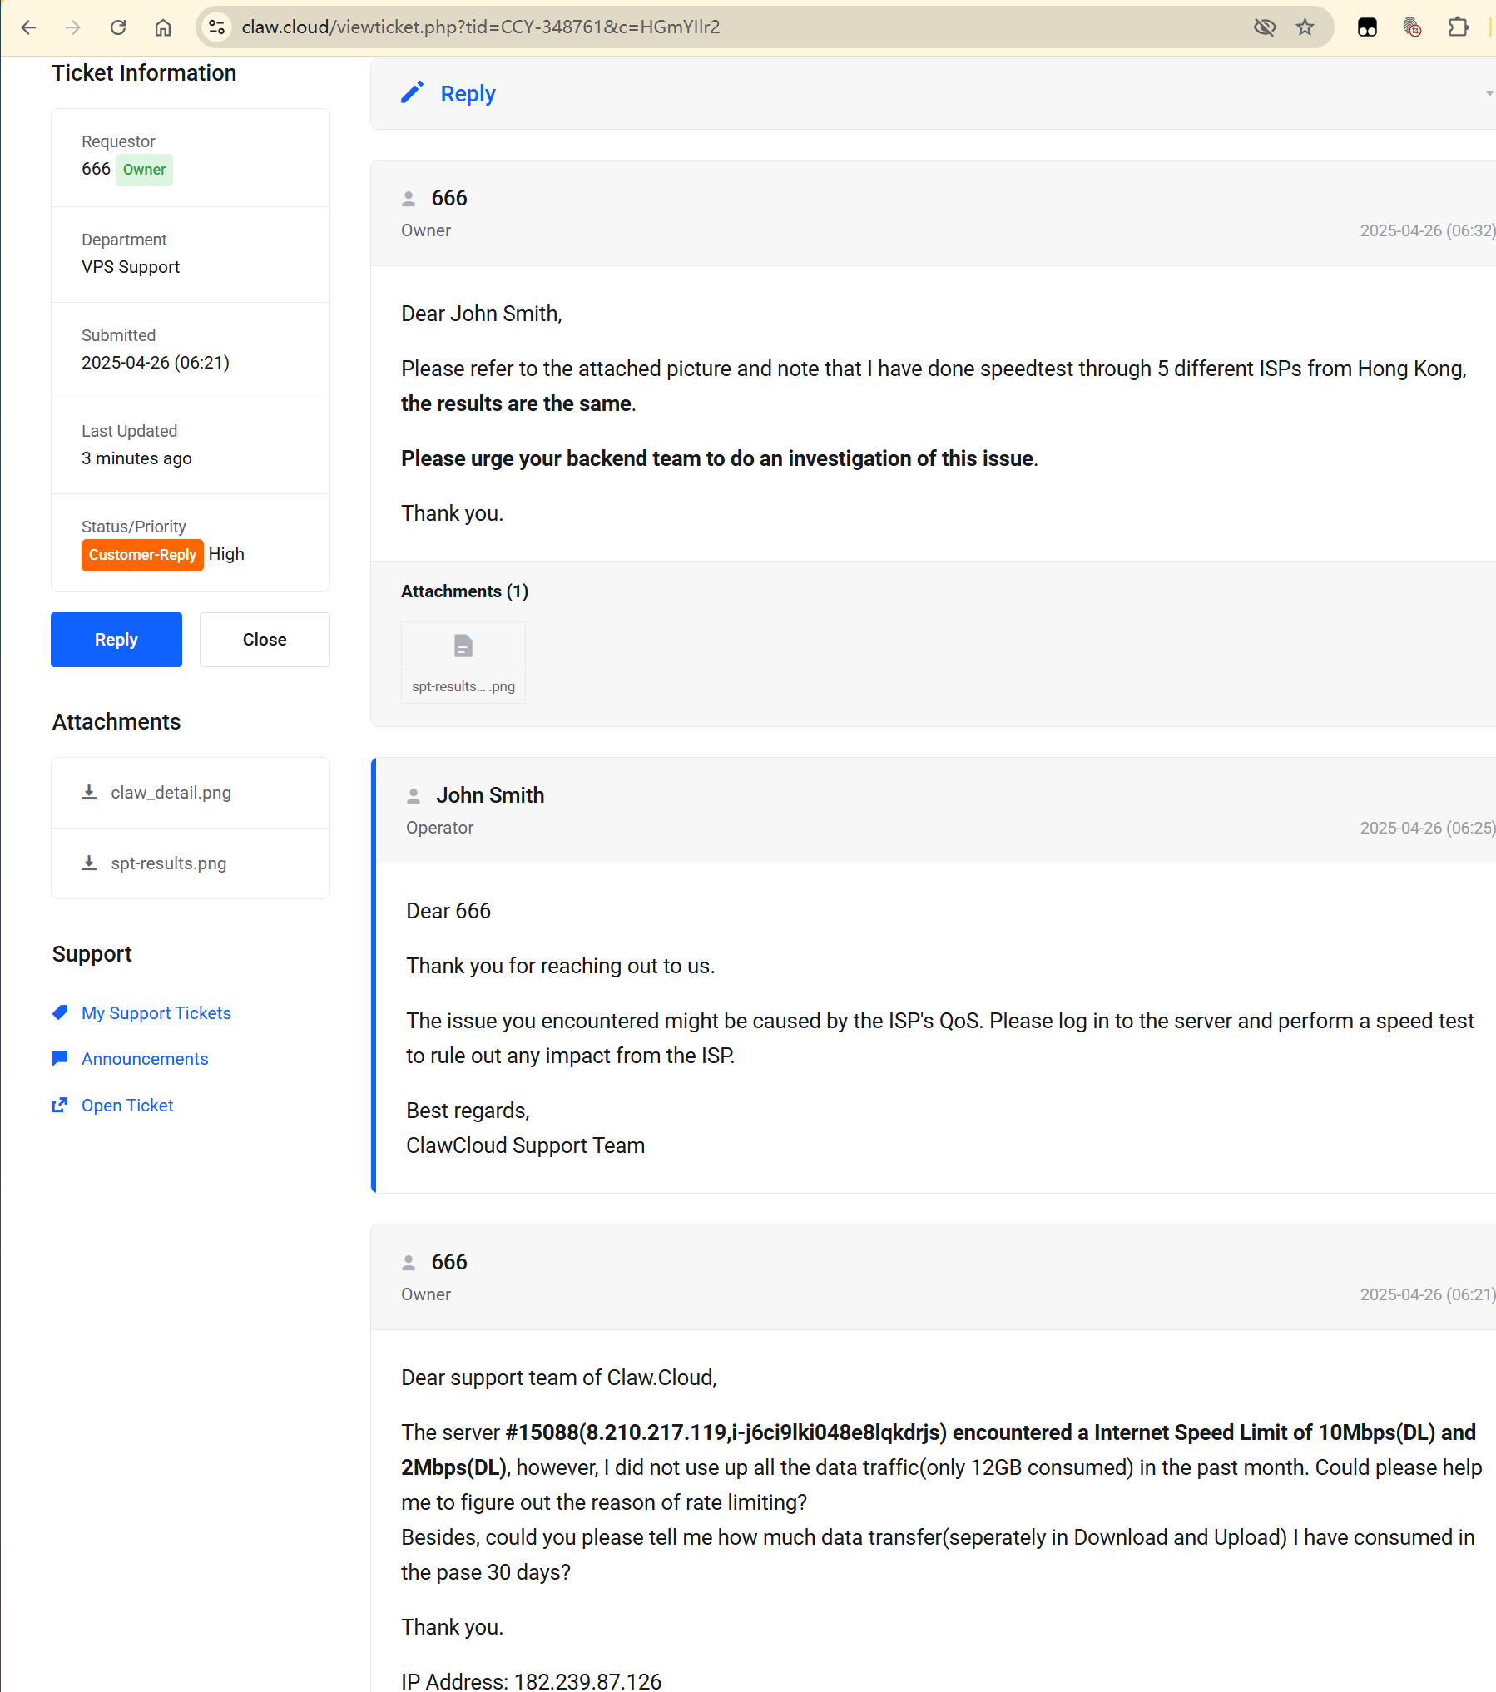
Task: Click the blue Reply button
Action: point(116,639)
